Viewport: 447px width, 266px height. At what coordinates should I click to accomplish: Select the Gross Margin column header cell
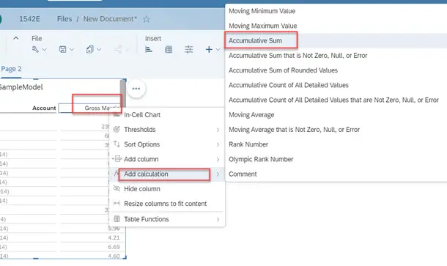[x=90, y=108]
